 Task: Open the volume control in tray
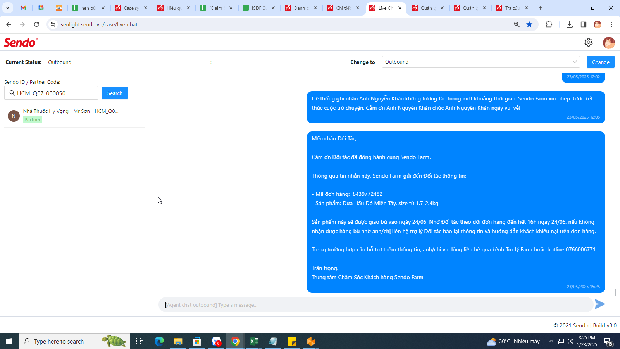pos(570,341)
